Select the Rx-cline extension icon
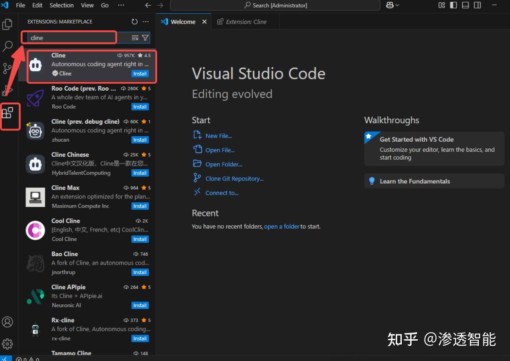This screenshot has height=361, width=510. point(35,329)
